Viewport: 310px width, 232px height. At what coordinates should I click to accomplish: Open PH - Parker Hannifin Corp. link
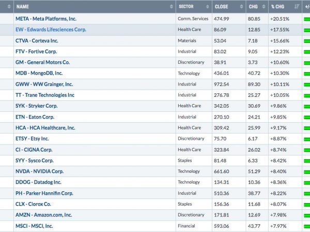[x=44, y=193]
